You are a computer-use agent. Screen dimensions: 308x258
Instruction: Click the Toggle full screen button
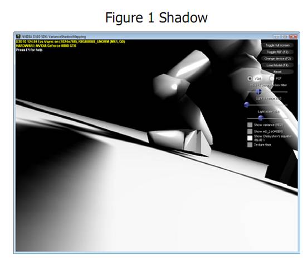coord(277,45)
